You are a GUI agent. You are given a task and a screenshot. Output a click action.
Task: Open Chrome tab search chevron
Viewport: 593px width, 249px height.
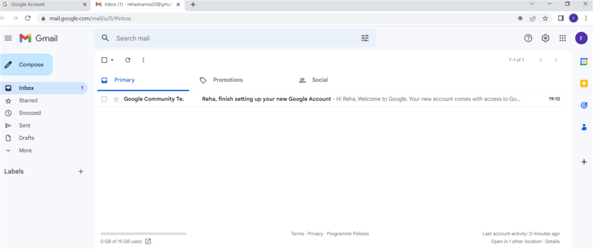click(x=532, y=4)
